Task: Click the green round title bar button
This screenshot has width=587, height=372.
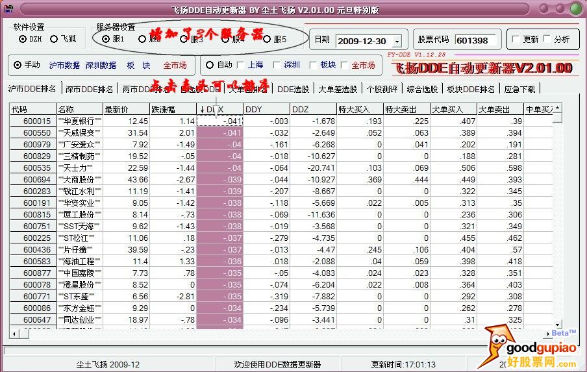Action: click(577, 8)
